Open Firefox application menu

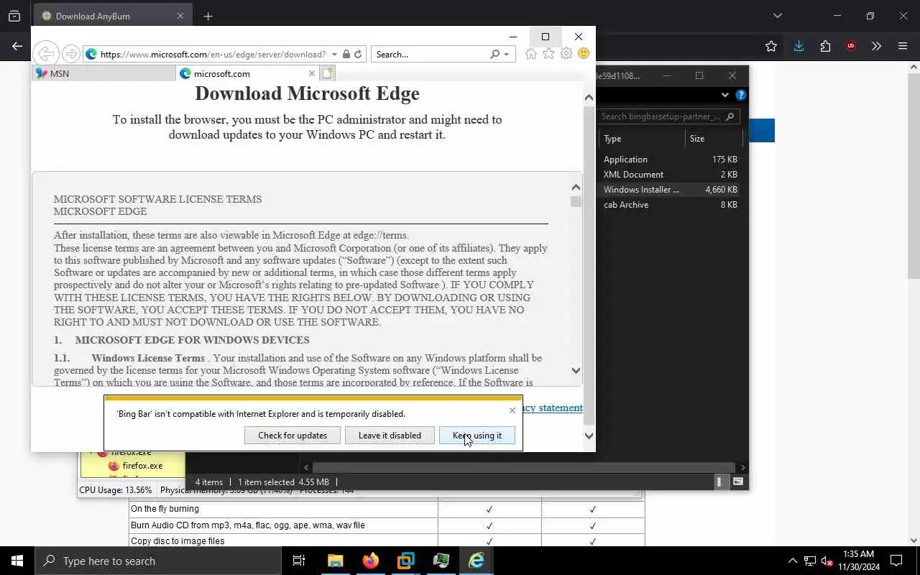pos(903,46)
